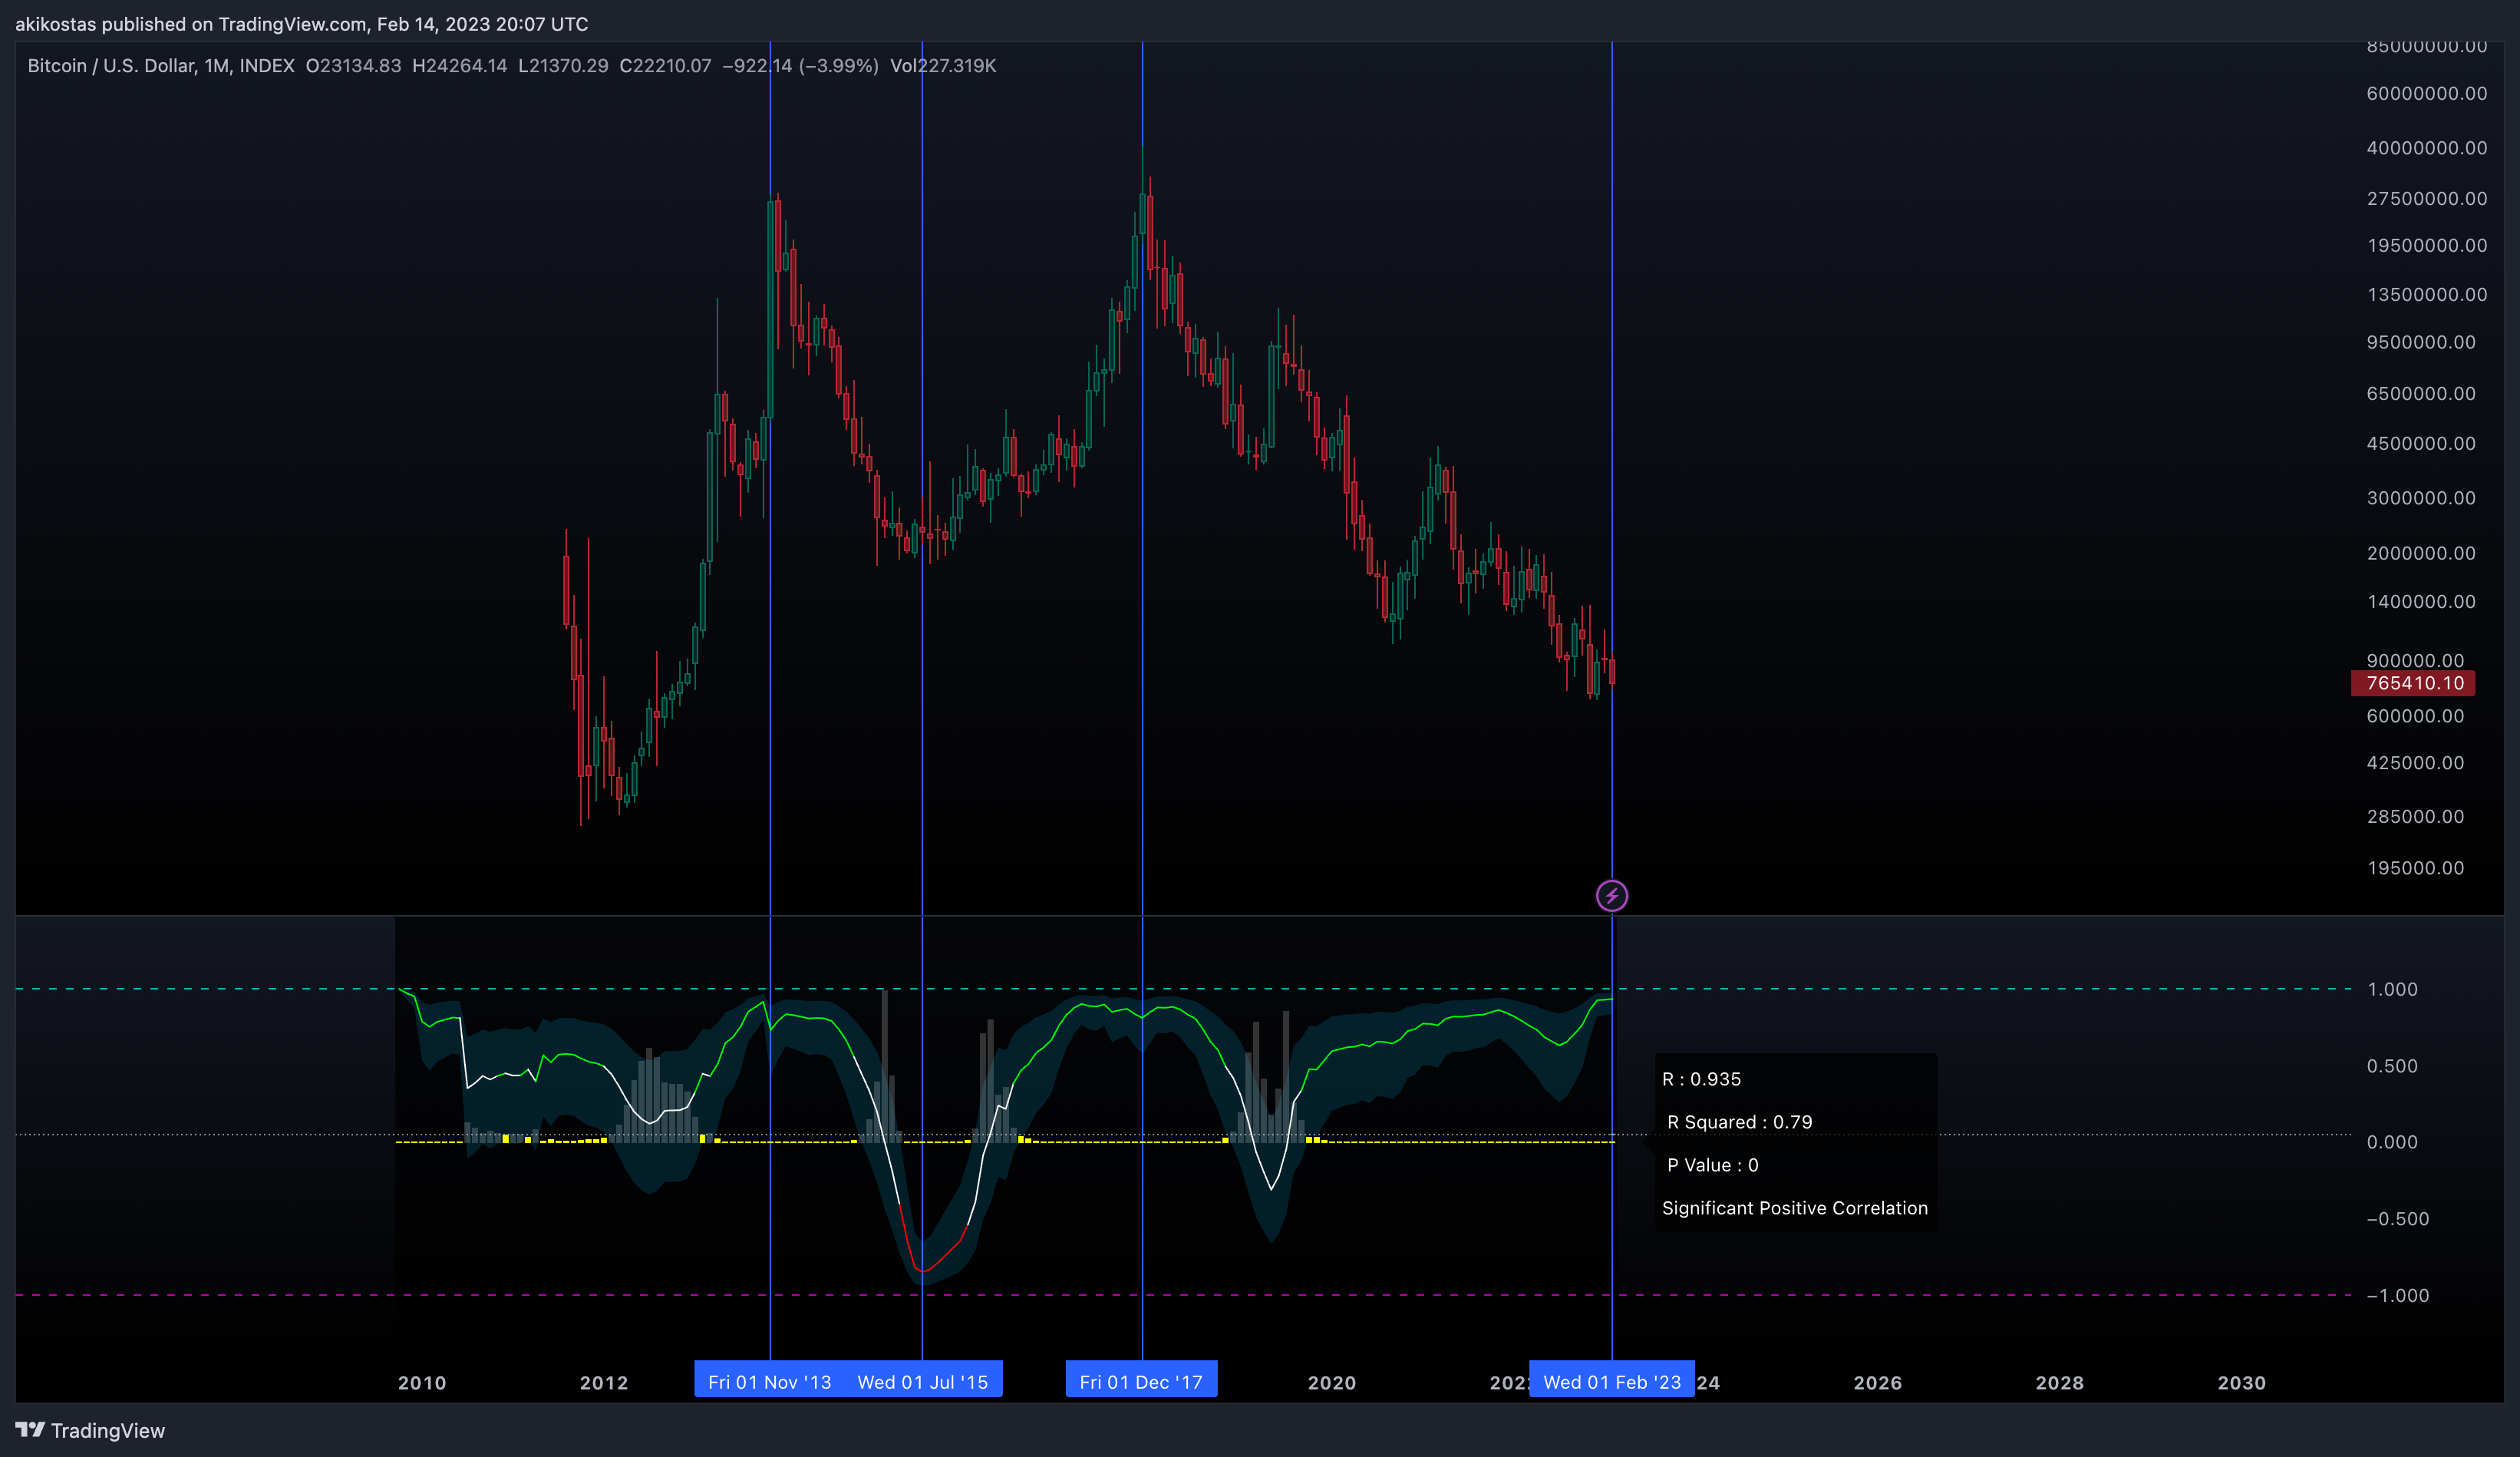Select the 'Fri 01 Dec '17' date marker
Image resolution: width=2520 pixels, height=1457 pixels.
click(x=1141, y=1382)
